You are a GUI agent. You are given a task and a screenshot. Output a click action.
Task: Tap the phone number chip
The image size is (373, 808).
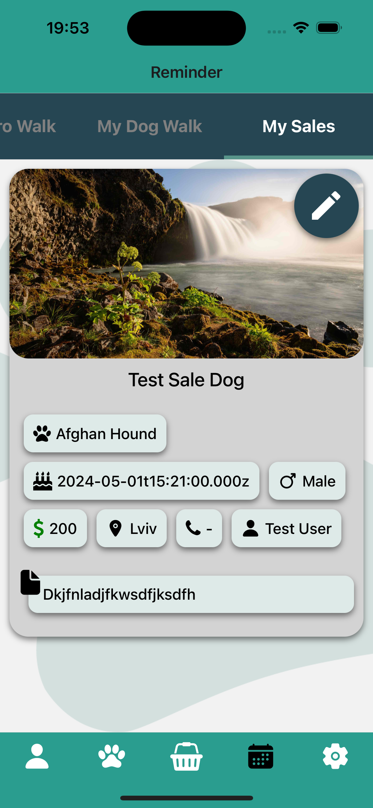tap(199, 528)
